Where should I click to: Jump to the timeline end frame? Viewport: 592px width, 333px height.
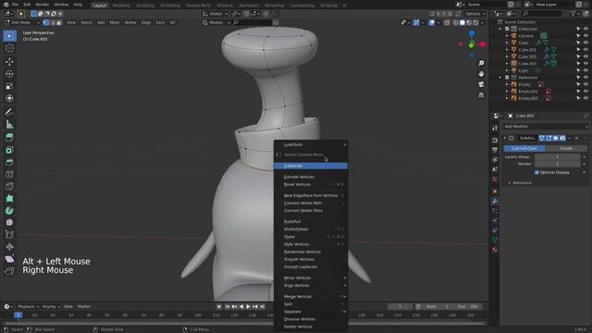tap(263, 306)
